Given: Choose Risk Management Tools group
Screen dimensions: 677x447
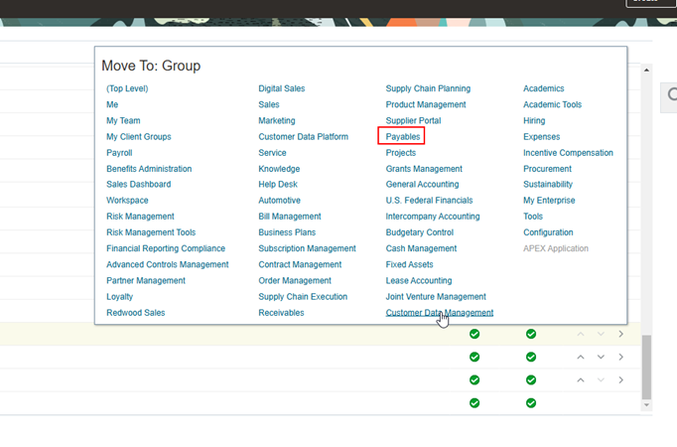Looking at the screenshot, I should (151, 232).
